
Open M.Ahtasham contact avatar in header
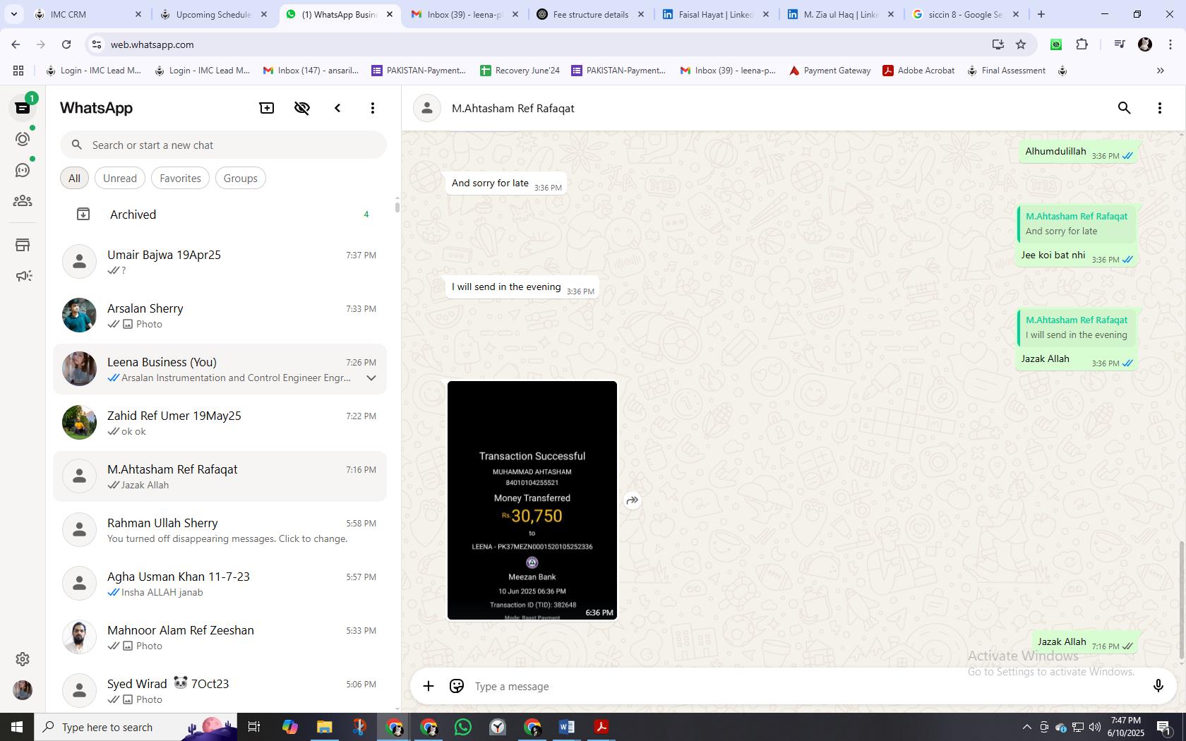pos(427,108)
